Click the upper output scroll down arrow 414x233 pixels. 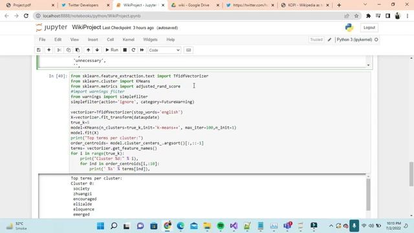tap(368, 65)
